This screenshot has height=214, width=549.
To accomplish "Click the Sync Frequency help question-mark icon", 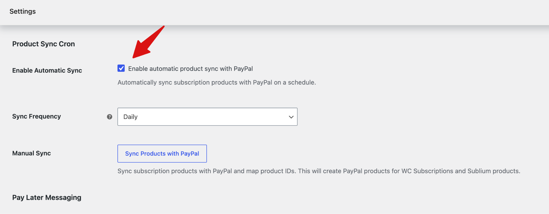I will 109,117.
